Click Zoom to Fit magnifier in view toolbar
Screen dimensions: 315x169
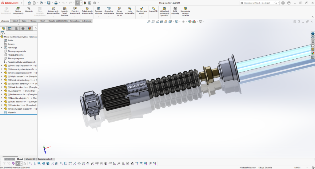coord(149,22)
